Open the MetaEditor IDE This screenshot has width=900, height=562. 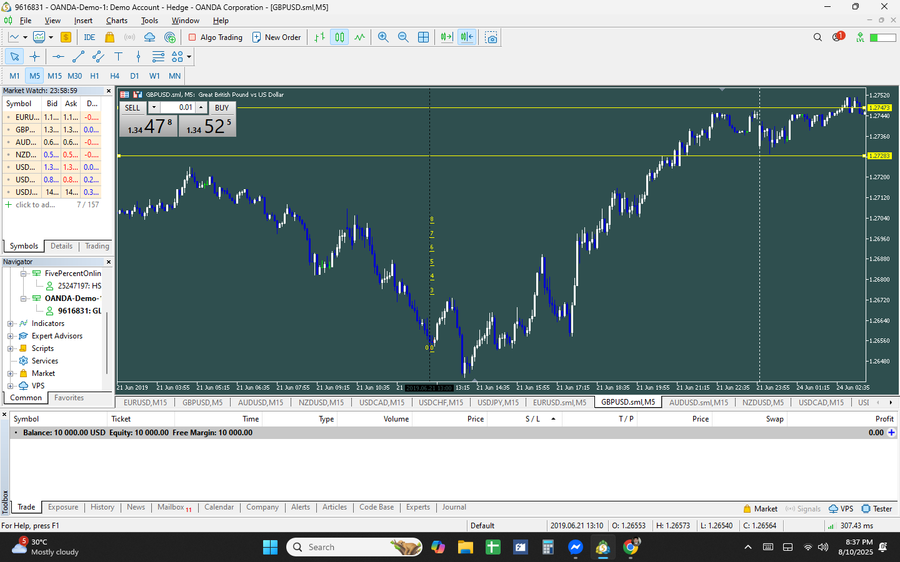tap(89, 37)
